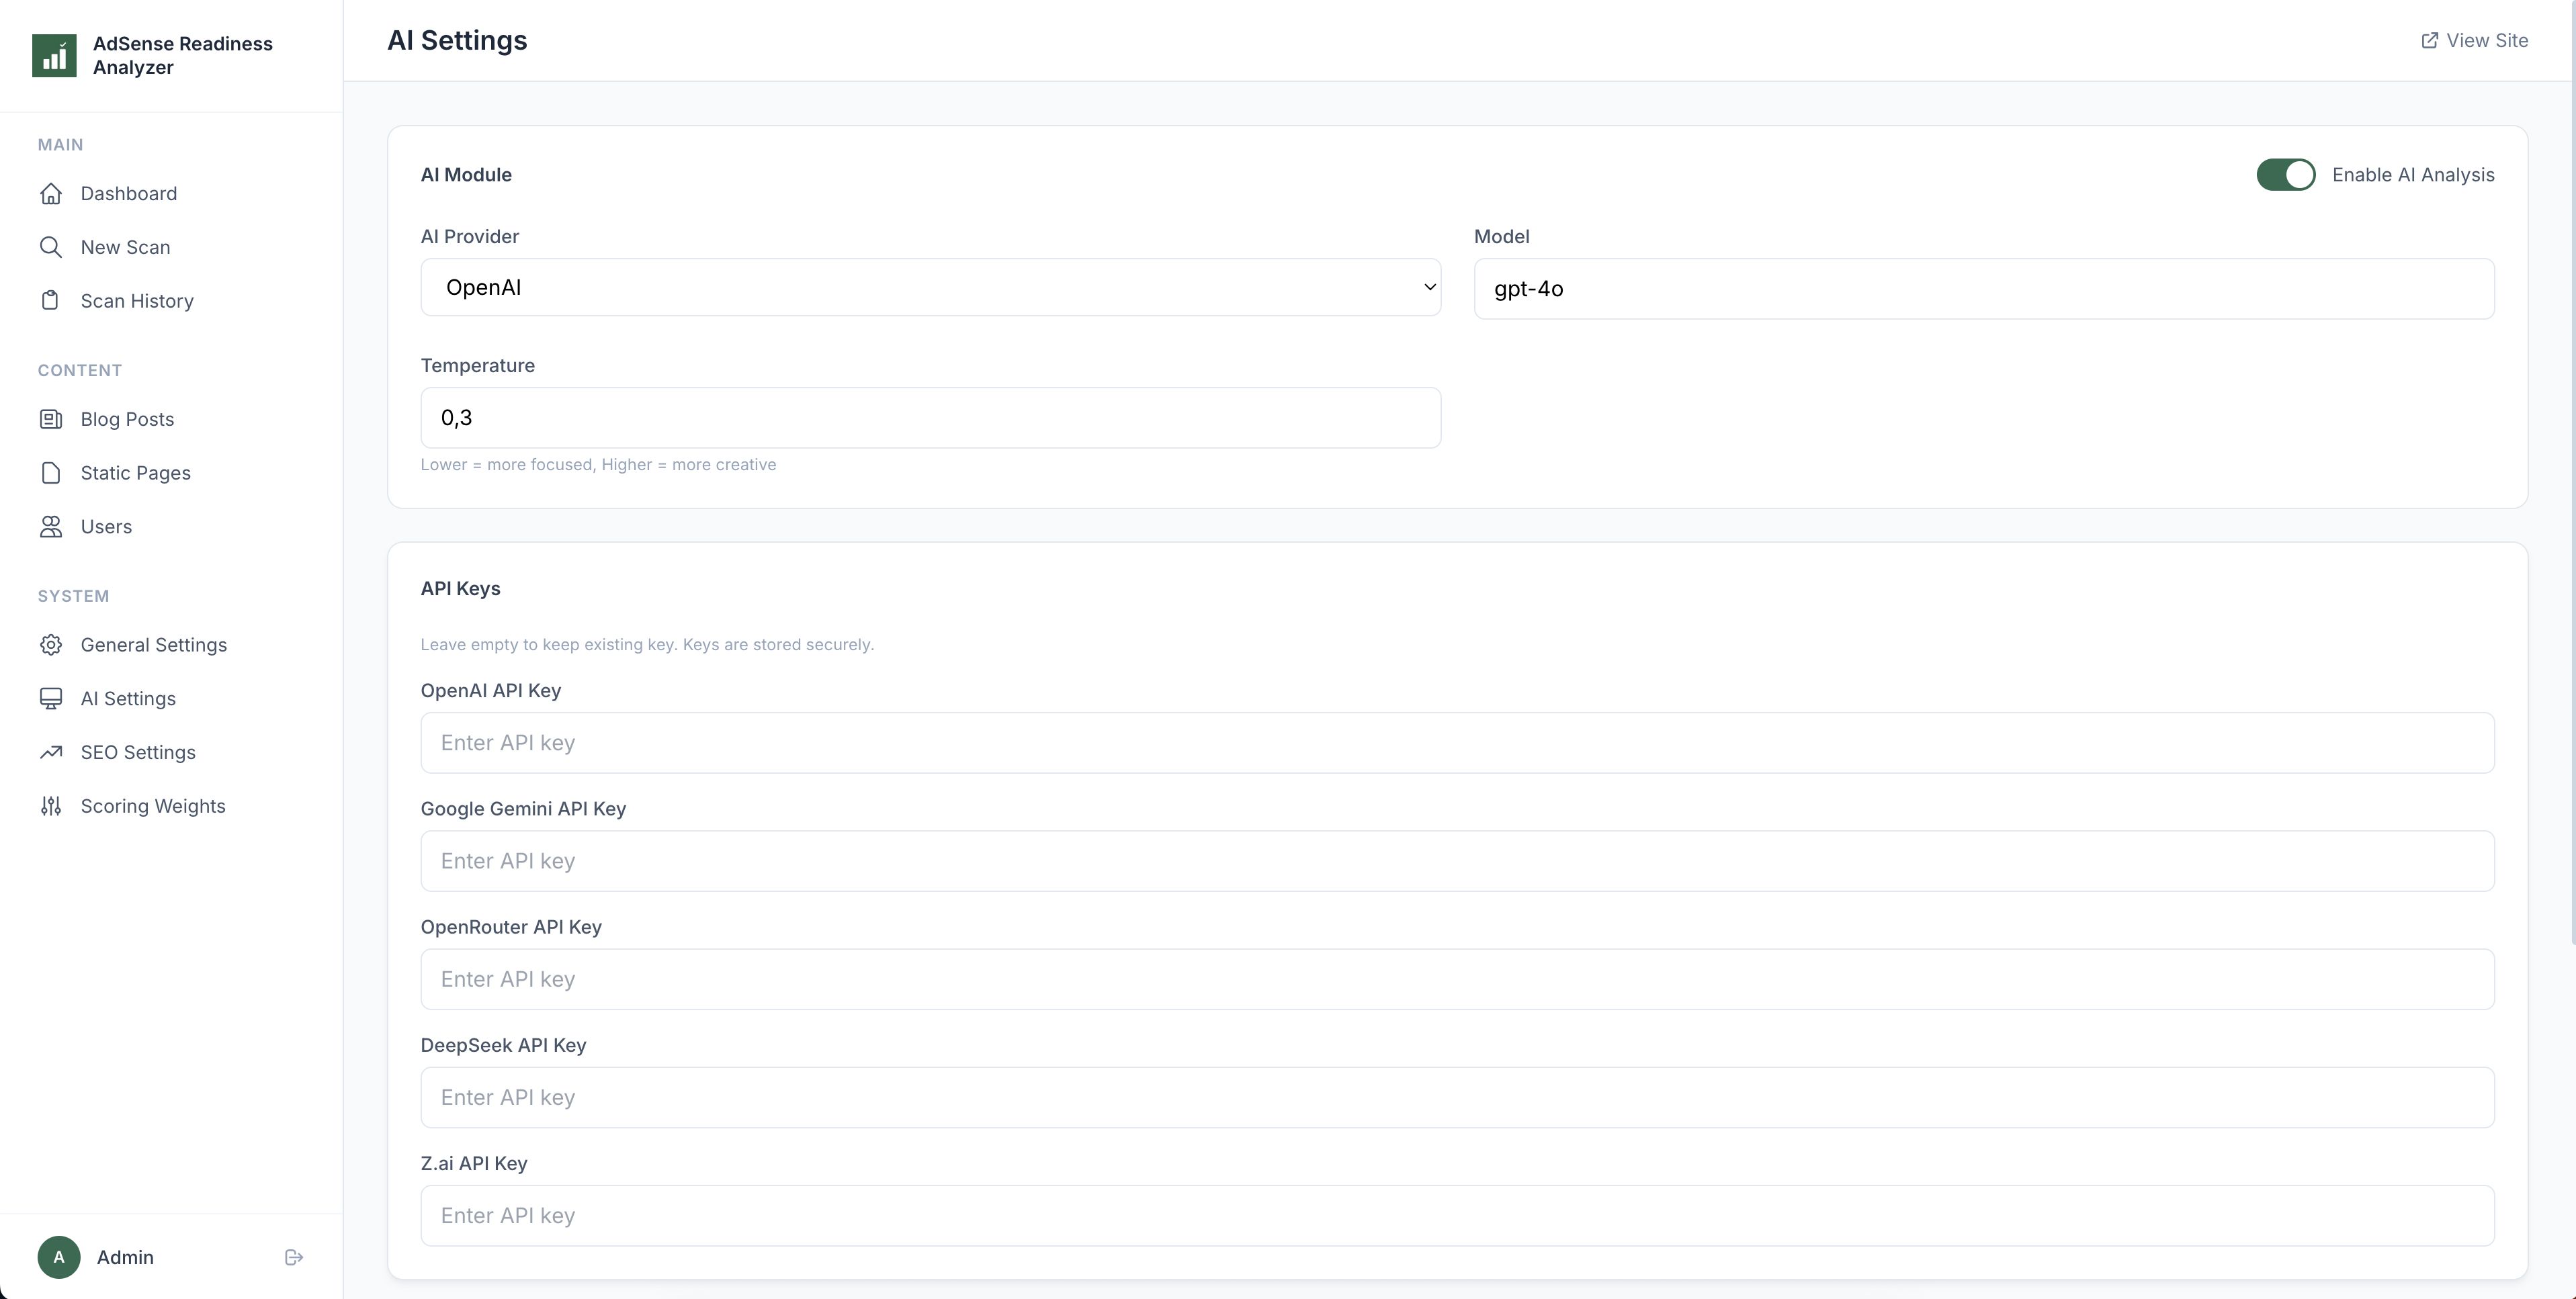Click into the Model text field
Screen dimensions: 2576x1299
(1983, 289)
